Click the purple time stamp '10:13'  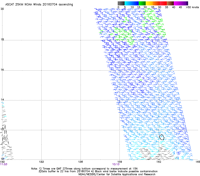coord(116,164)
